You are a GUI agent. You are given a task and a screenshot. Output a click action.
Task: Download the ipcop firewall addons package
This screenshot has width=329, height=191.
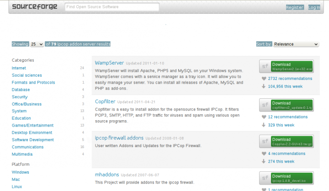pos(292,142)
